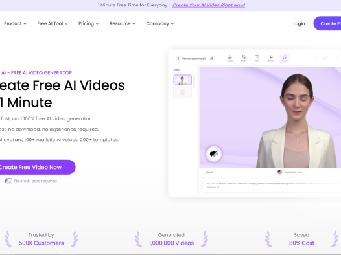The width and height of the screenshot is (341, 255).
Task: Expand the Resource menu
Action: pyautogui.click(x=123, y=23)
